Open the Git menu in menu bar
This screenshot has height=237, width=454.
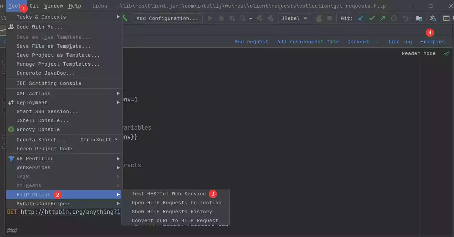tap(34, 6)
